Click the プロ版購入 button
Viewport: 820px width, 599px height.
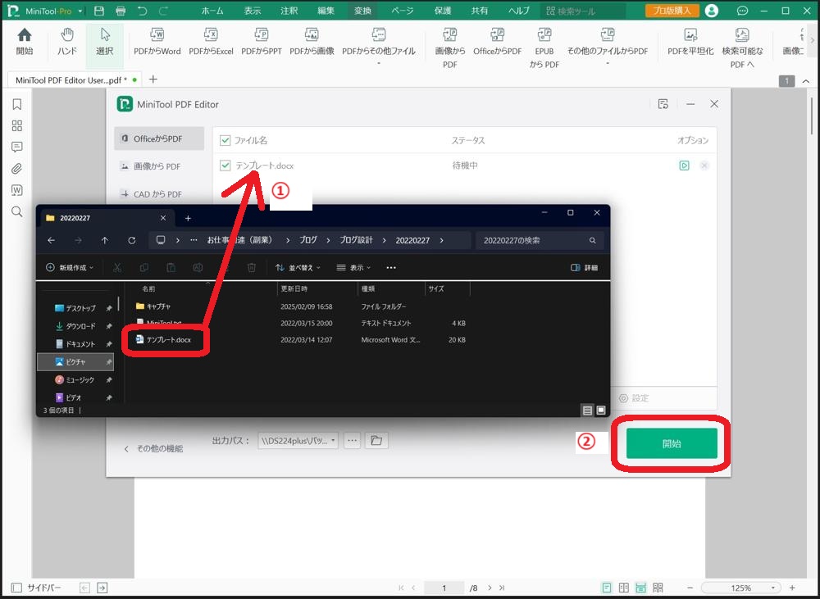(x=672, y=11)
